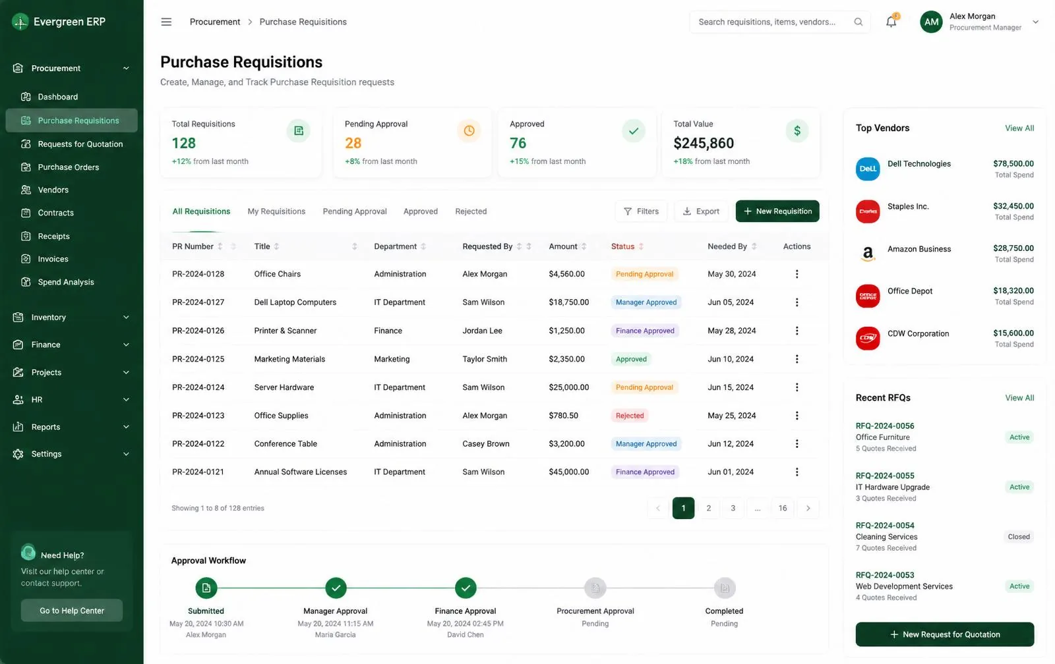The width and height of the screenshot is (1055, 664).
Task: Open Spend Analysis in sidebar
Action: tap(66, 282)
